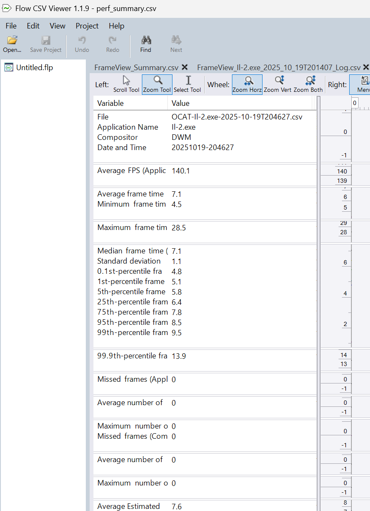370x511 pixels.
Task: Open a file with the Open toolbar icon
Action: [12, 40]
